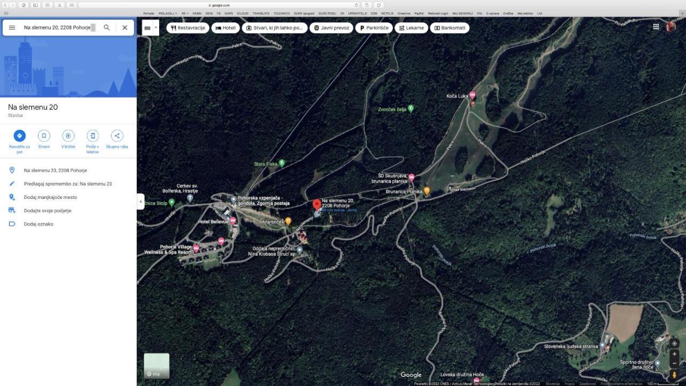686x386 pixels.
Task: Click the Pohorje Village Wellness & Spa Resort marker
Action: tap(196, 249)
